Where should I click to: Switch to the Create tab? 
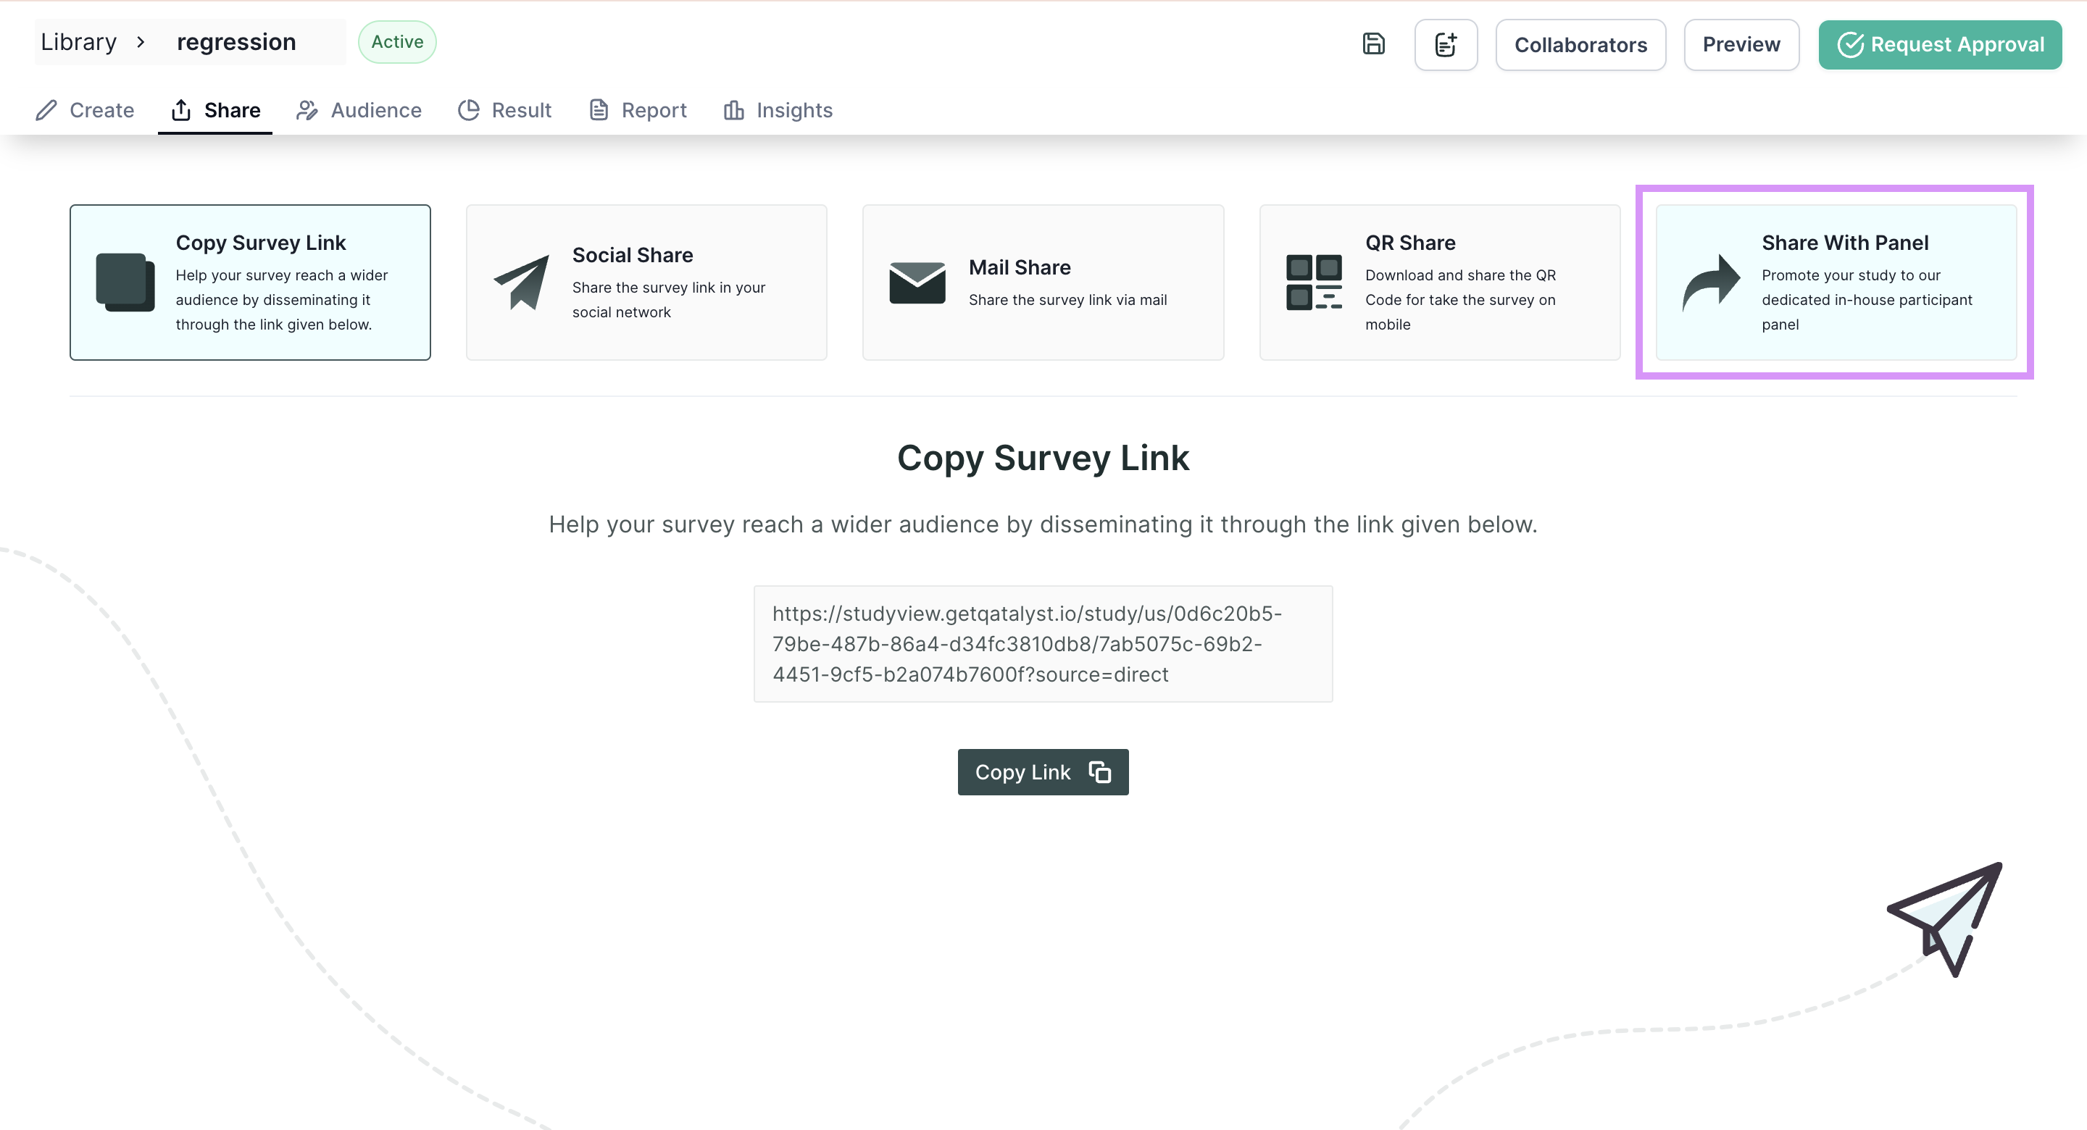pos(84,110)
